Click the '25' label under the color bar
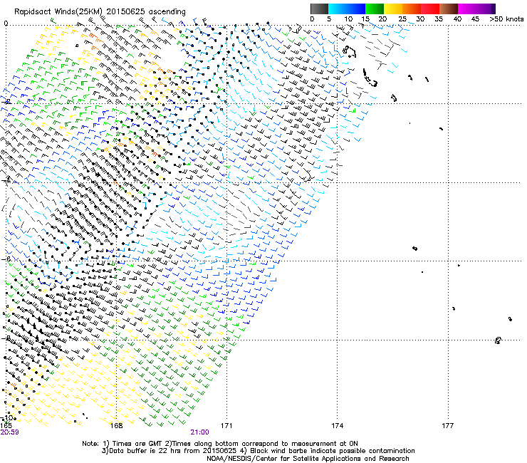 click(x=402, y=19)
